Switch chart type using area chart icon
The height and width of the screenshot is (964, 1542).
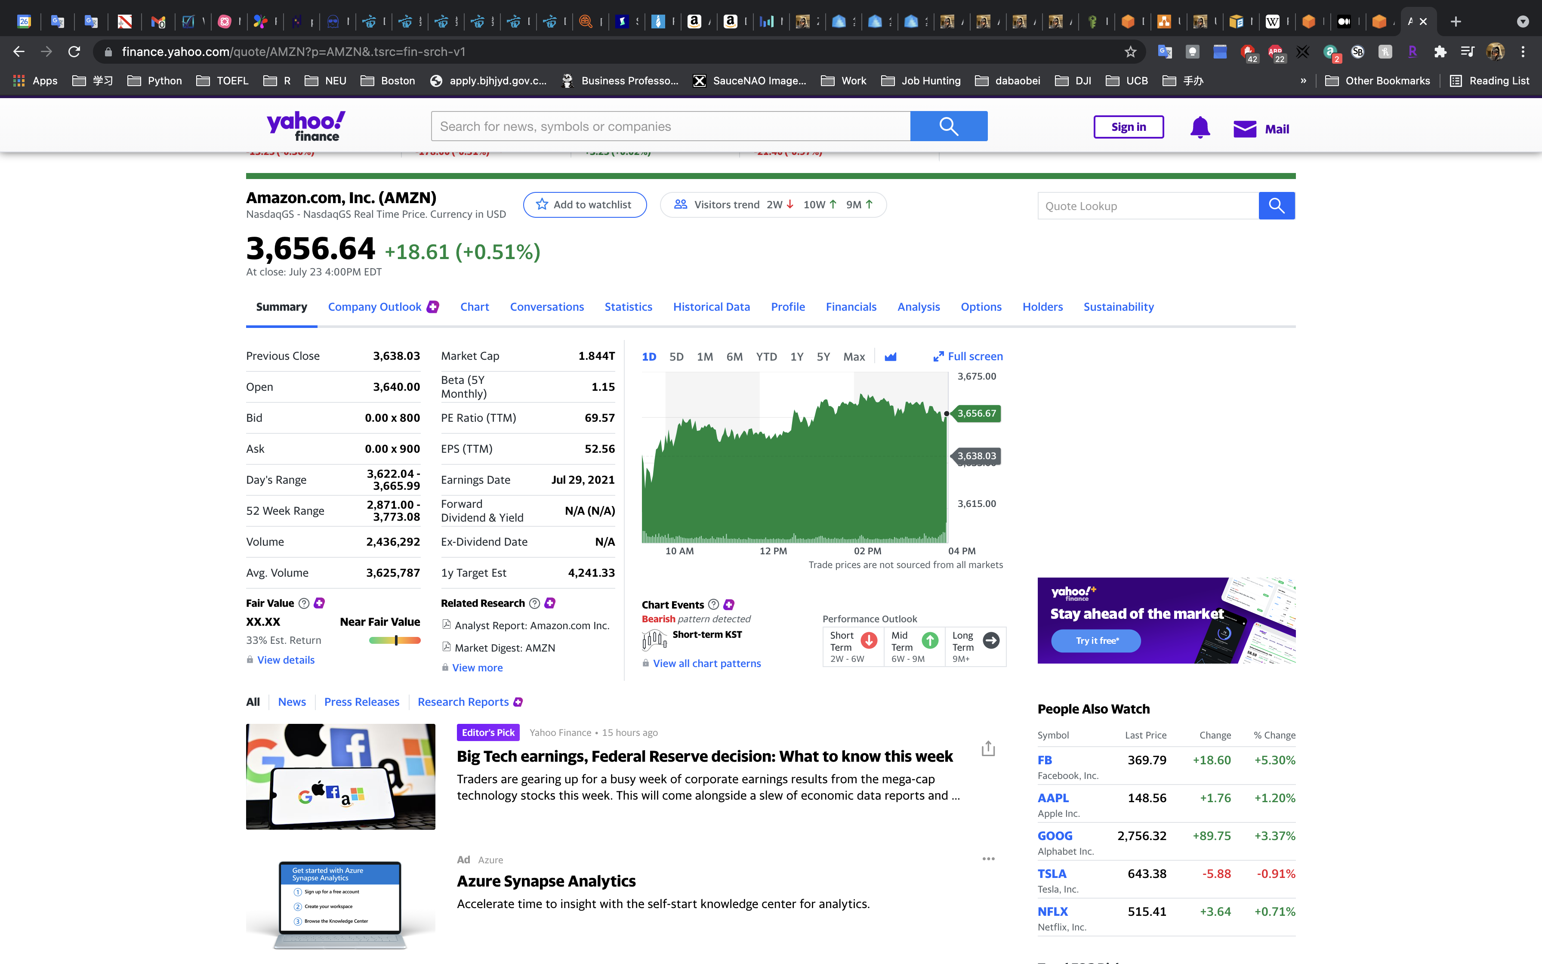pyautogui.click(x=890, y=357)
